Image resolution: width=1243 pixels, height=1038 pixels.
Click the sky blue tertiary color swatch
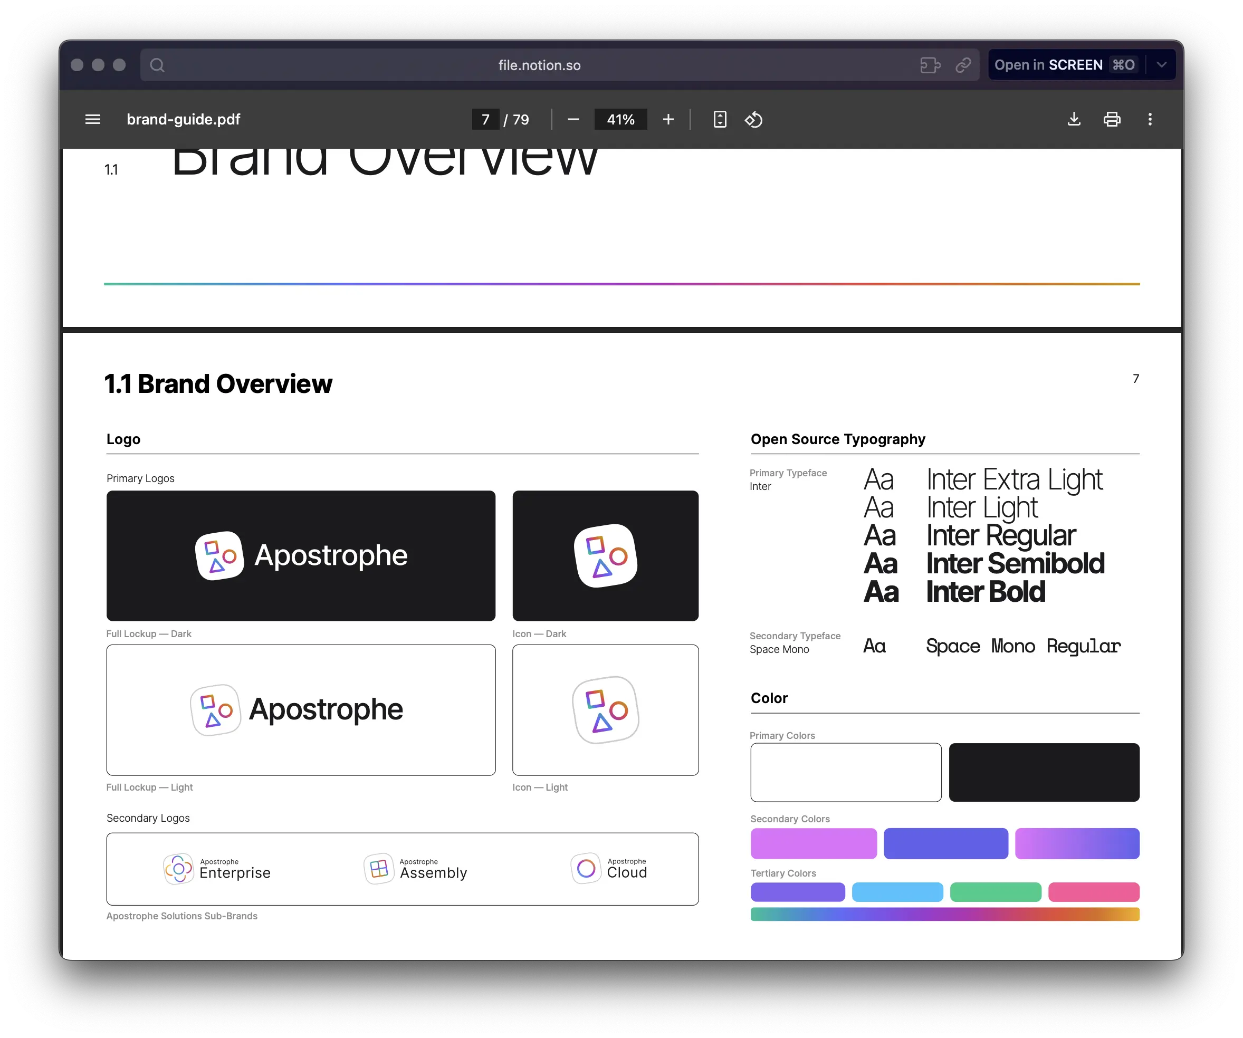(x=897, y=892)
